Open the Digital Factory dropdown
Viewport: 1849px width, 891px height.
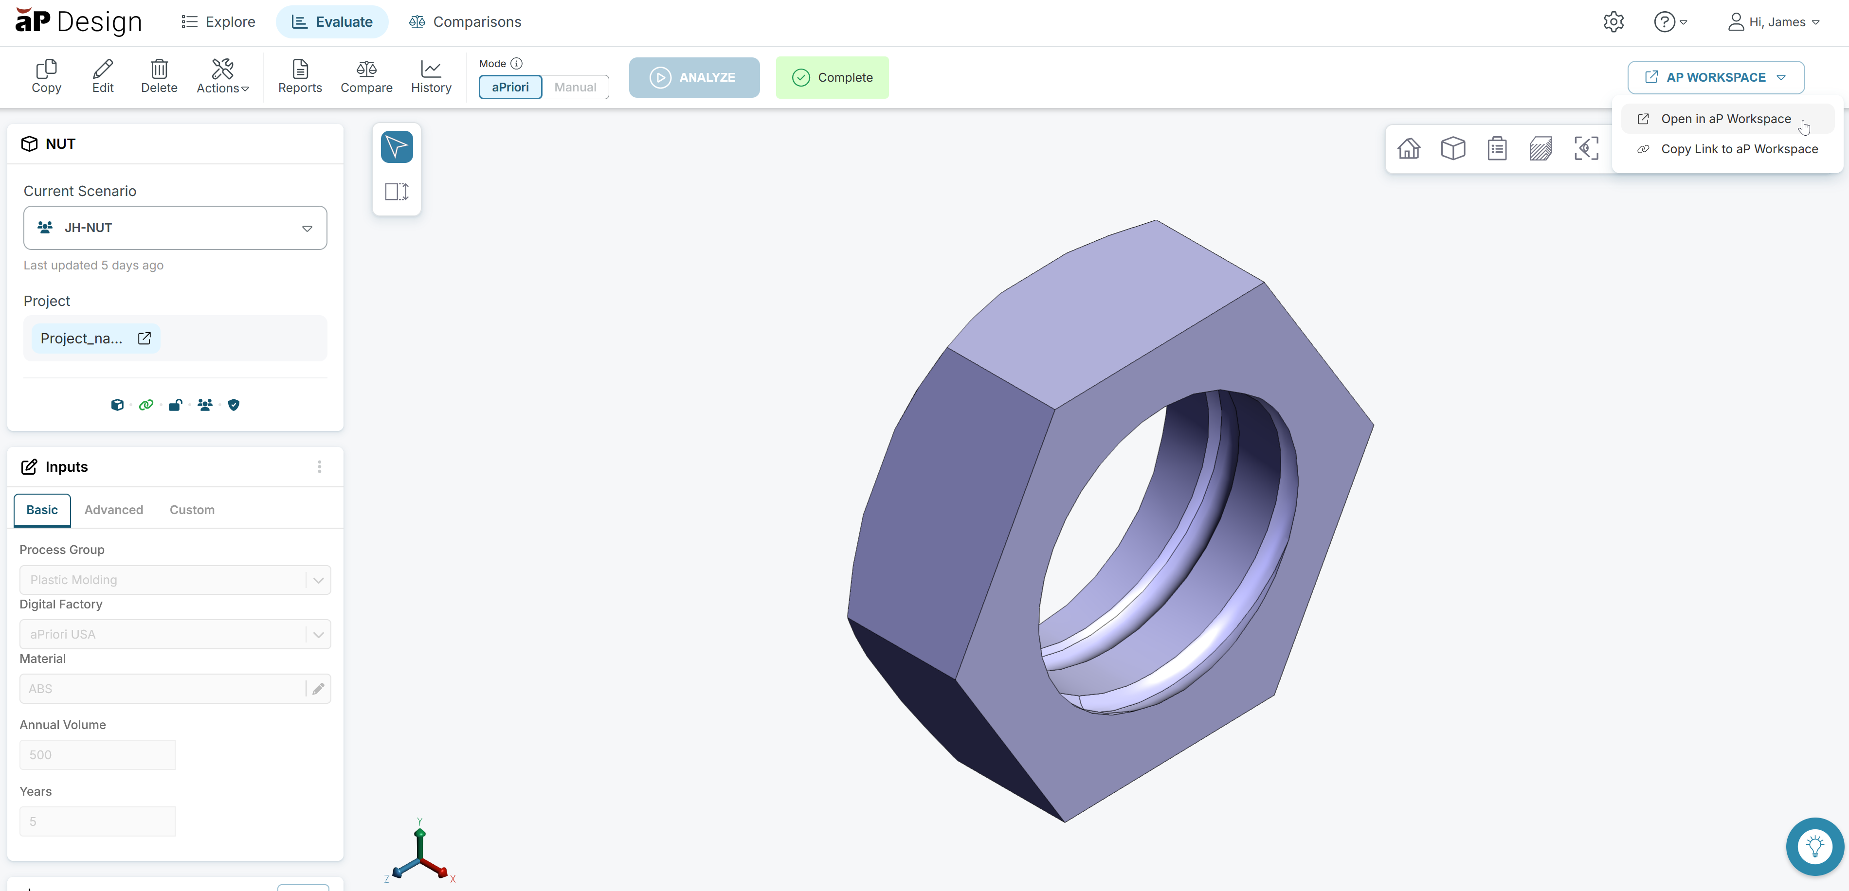coord(175,634)
